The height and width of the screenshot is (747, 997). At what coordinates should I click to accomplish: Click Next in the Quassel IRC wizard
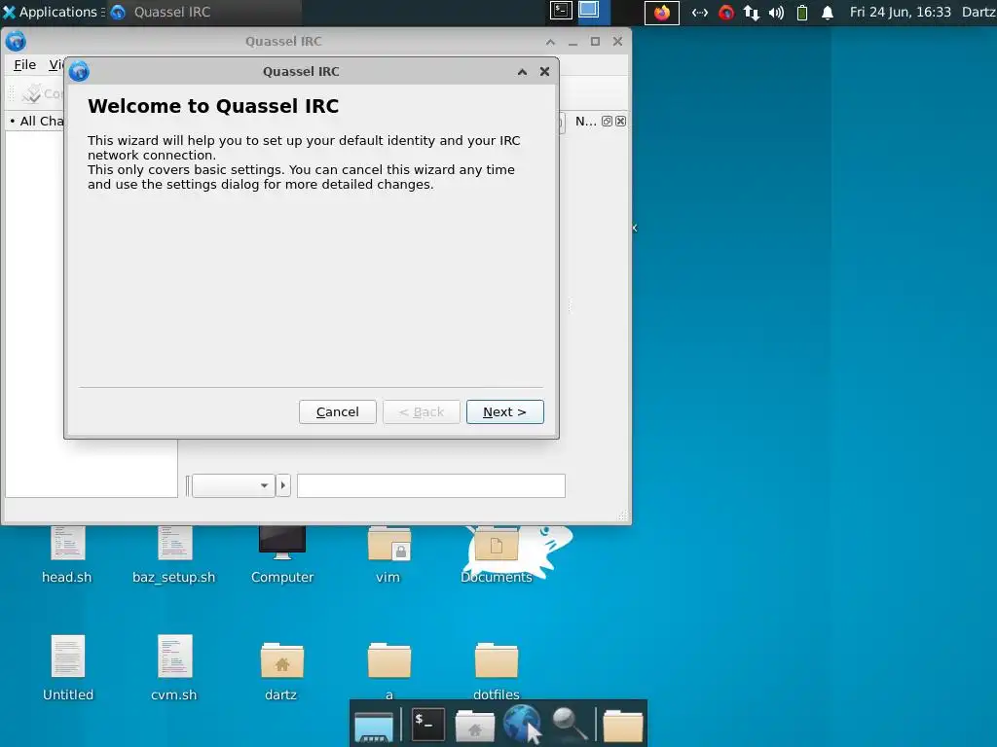pos(505,411)
